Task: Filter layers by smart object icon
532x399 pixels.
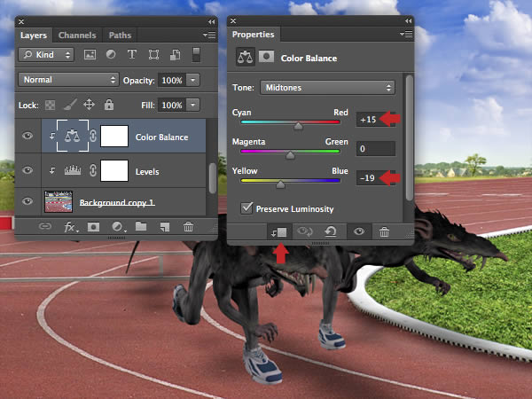Action: 175,55
